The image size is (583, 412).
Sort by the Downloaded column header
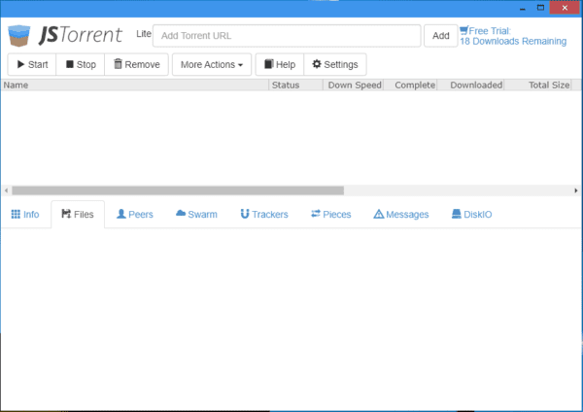(470, 86)
